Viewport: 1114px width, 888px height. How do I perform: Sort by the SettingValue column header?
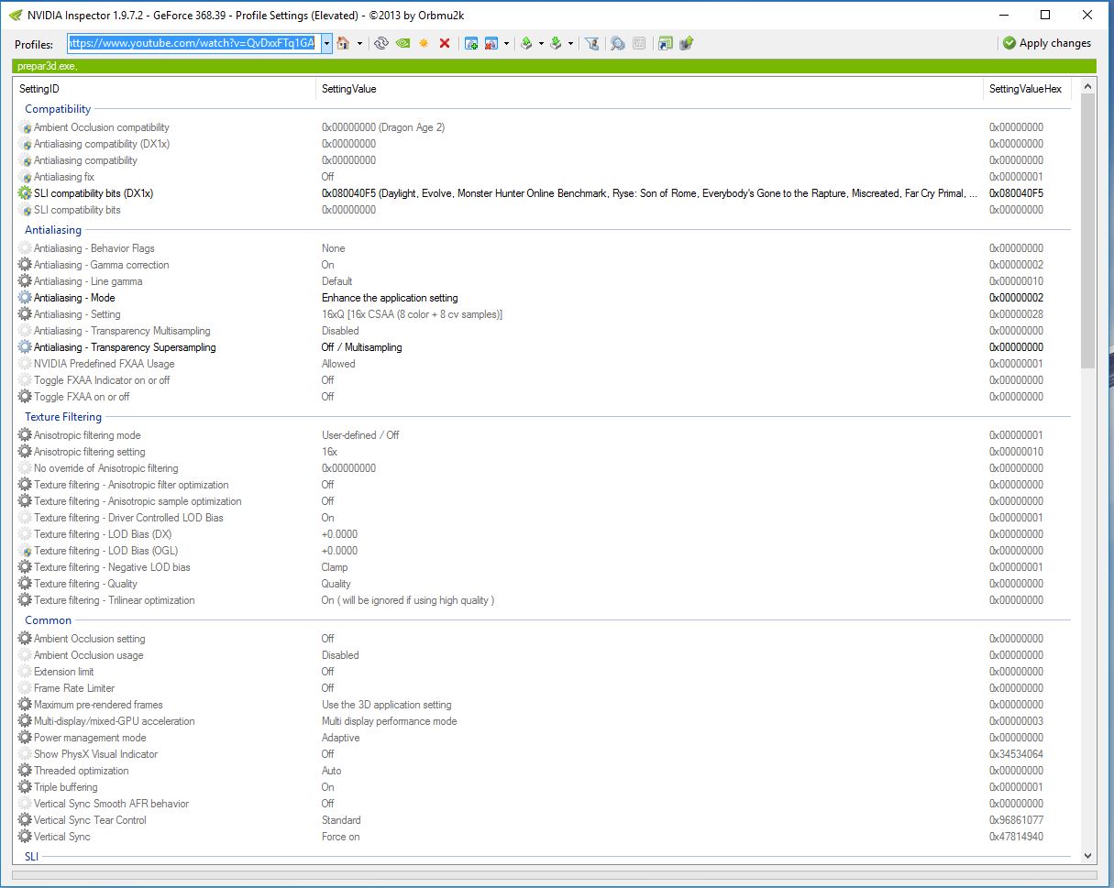point(649,89)
